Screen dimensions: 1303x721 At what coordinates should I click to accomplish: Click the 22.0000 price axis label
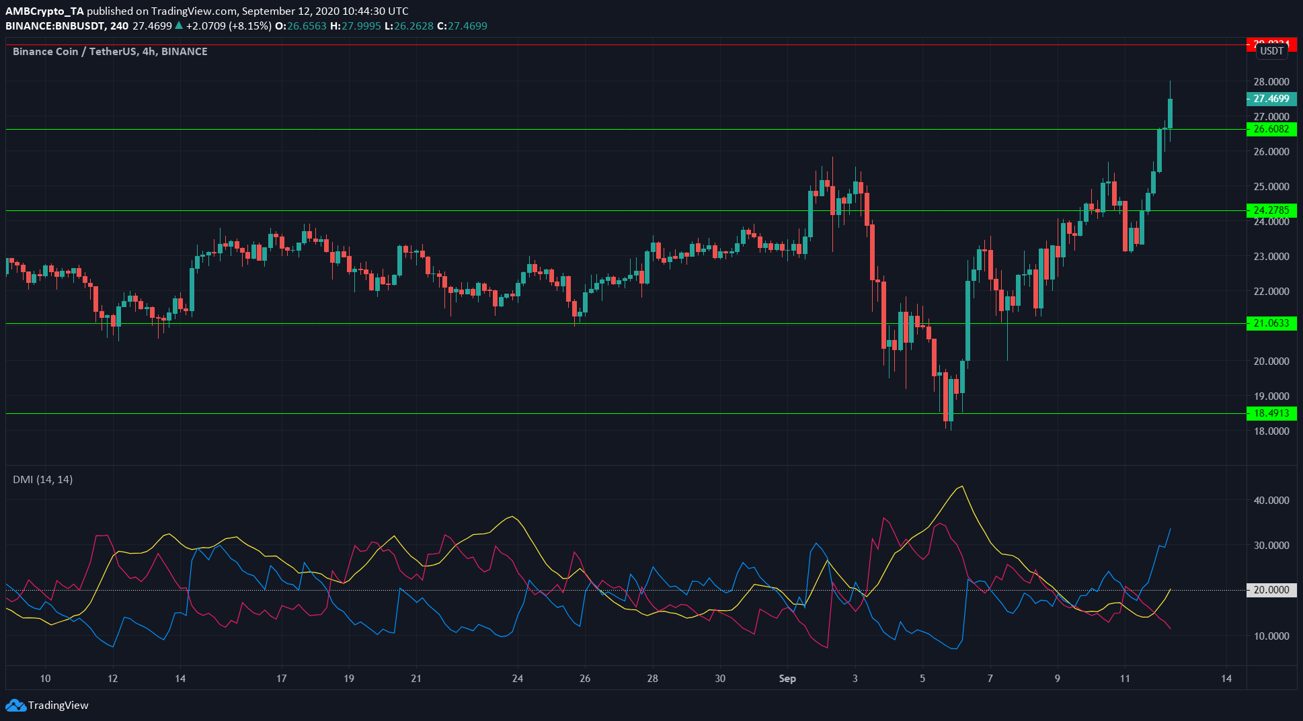click(1271, 292)
